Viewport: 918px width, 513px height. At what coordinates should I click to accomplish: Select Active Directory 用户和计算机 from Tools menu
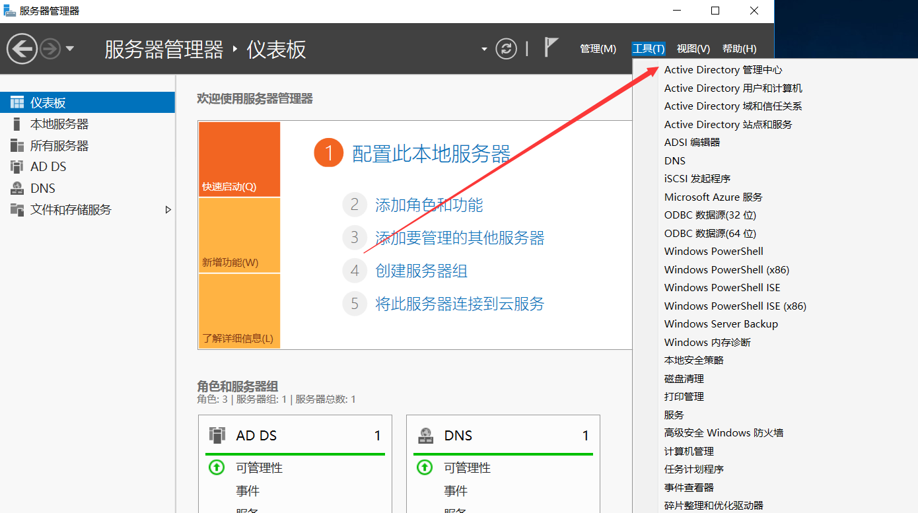(733, 88)
